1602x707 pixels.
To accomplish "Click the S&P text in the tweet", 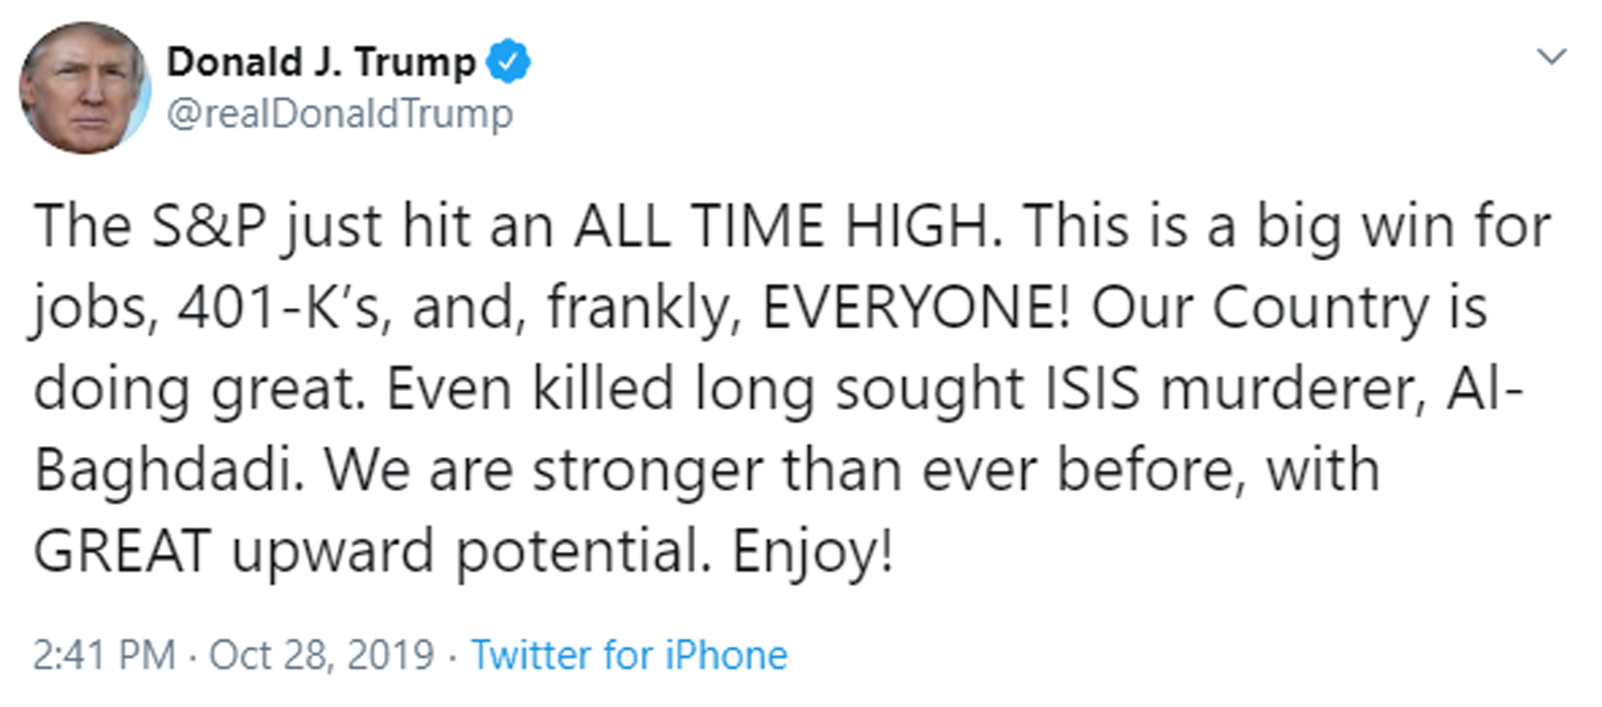I will click(x=209, y=226).
